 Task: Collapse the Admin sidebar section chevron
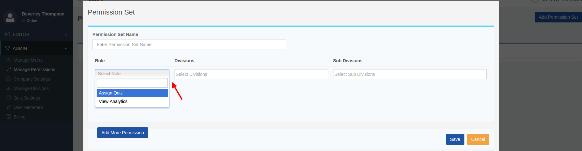point(66,48)
